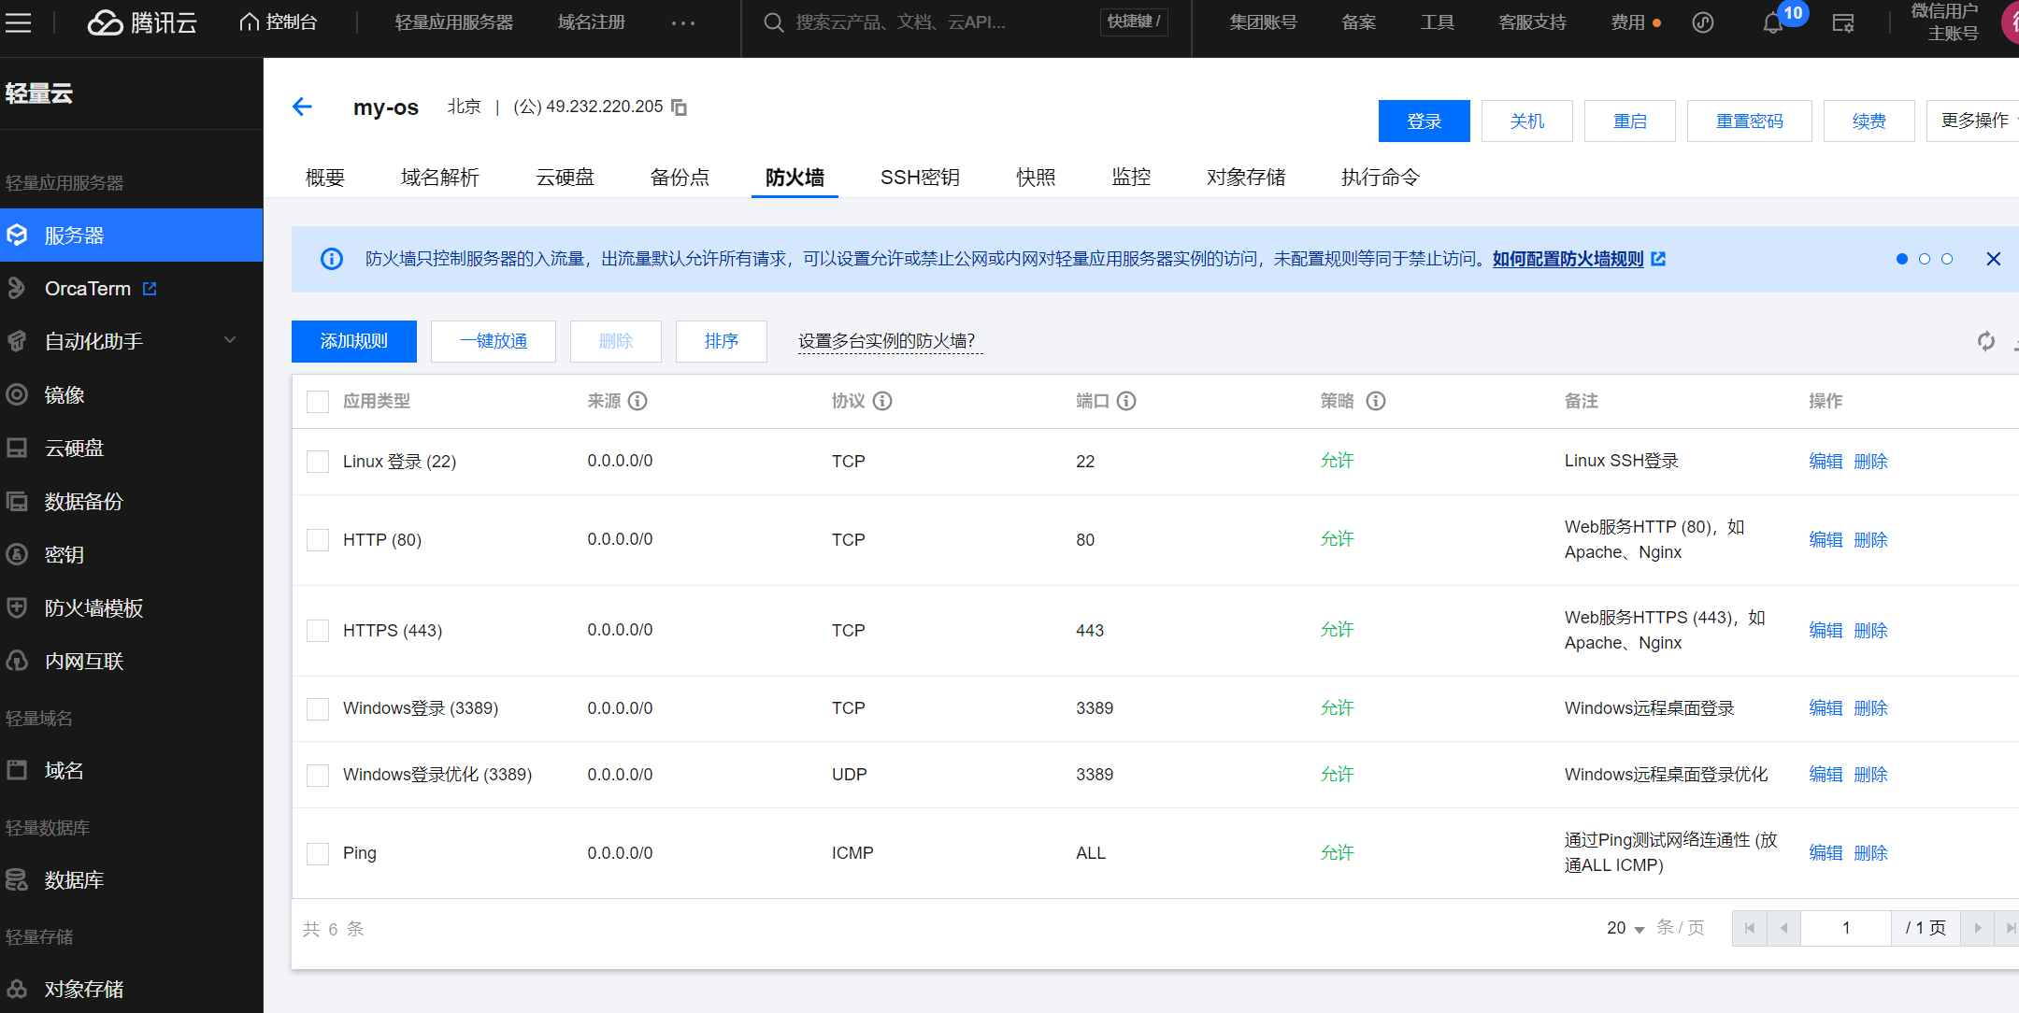Switch to the 域名解析 tab

click(x=440, y=178)
